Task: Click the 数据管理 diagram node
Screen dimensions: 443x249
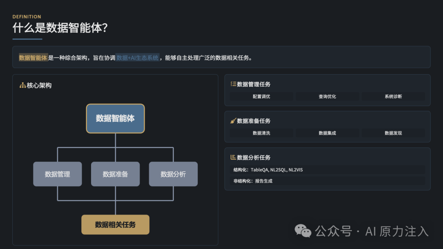Action: 57,174
